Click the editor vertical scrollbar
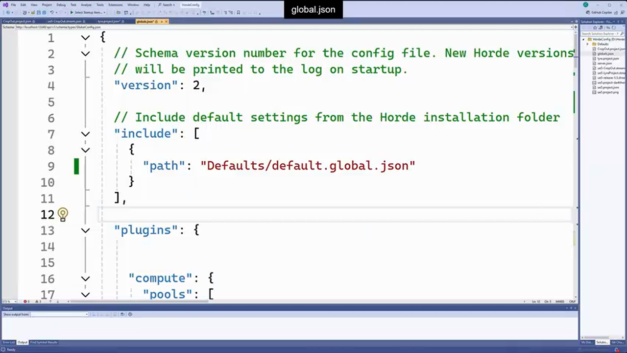627x353 pixels. coord(576,147)
